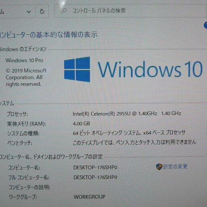
Task: Select the フル コンピューター名 value DESKTOP-176SHP0
Action: tap(95, 177)
